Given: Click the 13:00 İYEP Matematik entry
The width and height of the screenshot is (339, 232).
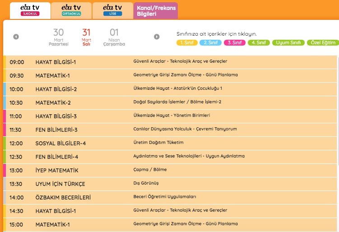Looking at the screenshot, I should [x=171, y=170].
